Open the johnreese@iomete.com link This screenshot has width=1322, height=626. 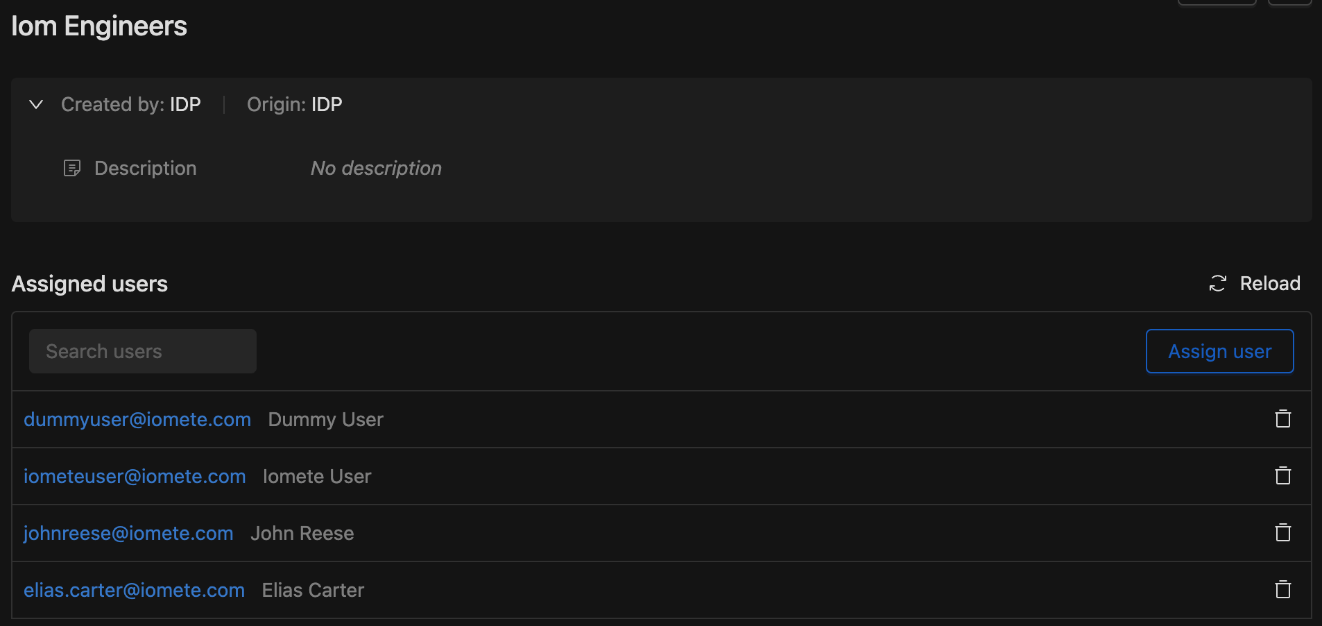pos(128,533)
